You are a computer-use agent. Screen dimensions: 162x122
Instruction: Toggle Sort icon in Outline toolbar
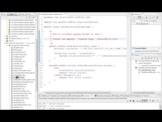(x=145, y=58)
